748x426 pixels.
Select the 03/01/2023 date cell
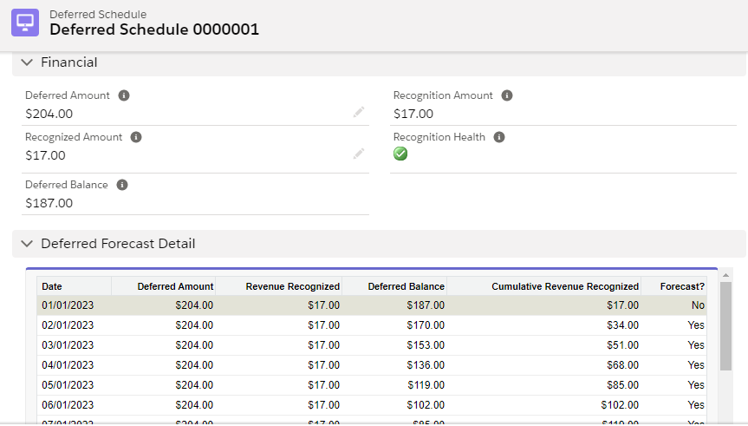(x=68, y=345)
